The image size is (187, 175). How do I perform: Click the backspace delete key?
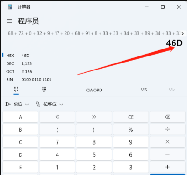[167, 117]
